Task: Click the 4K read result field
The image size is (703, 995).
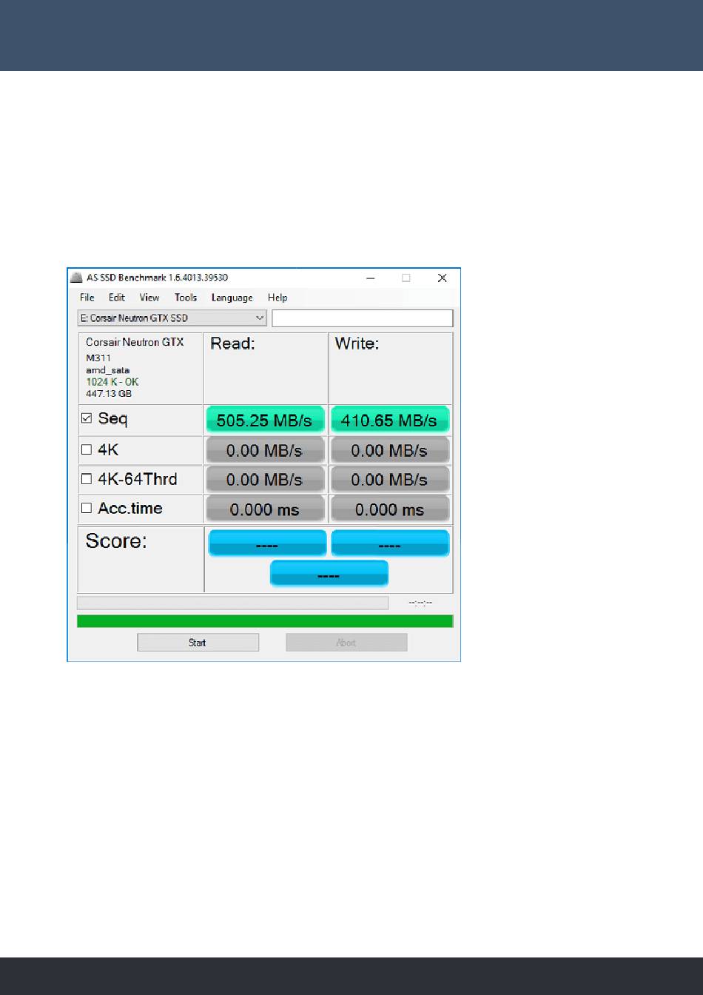Action: click(x=265, y=450)
